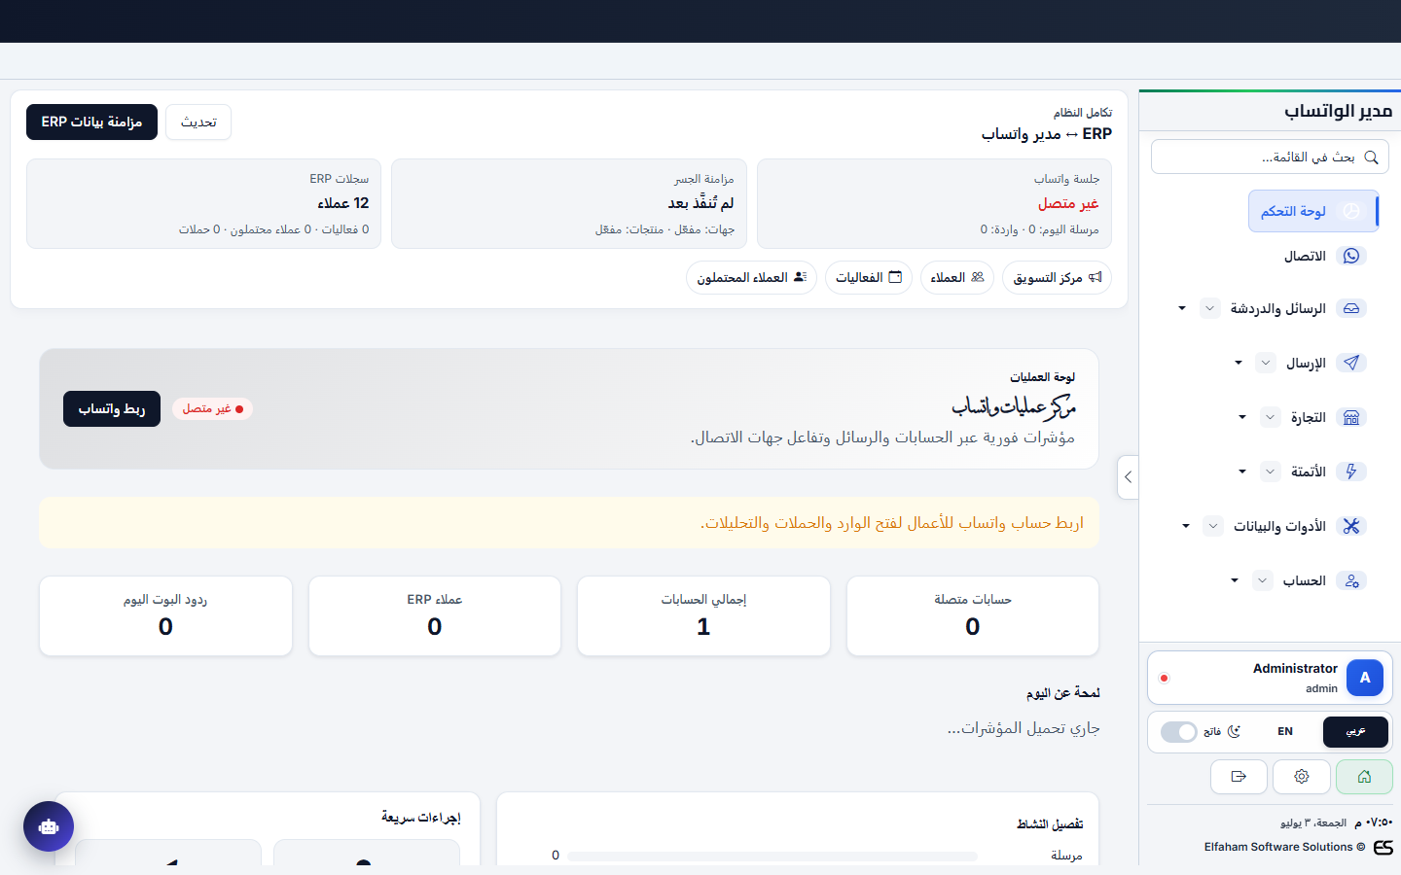
Task: Click the إجمالي الحسابات stat card
Action: click(x=703, y=615)
